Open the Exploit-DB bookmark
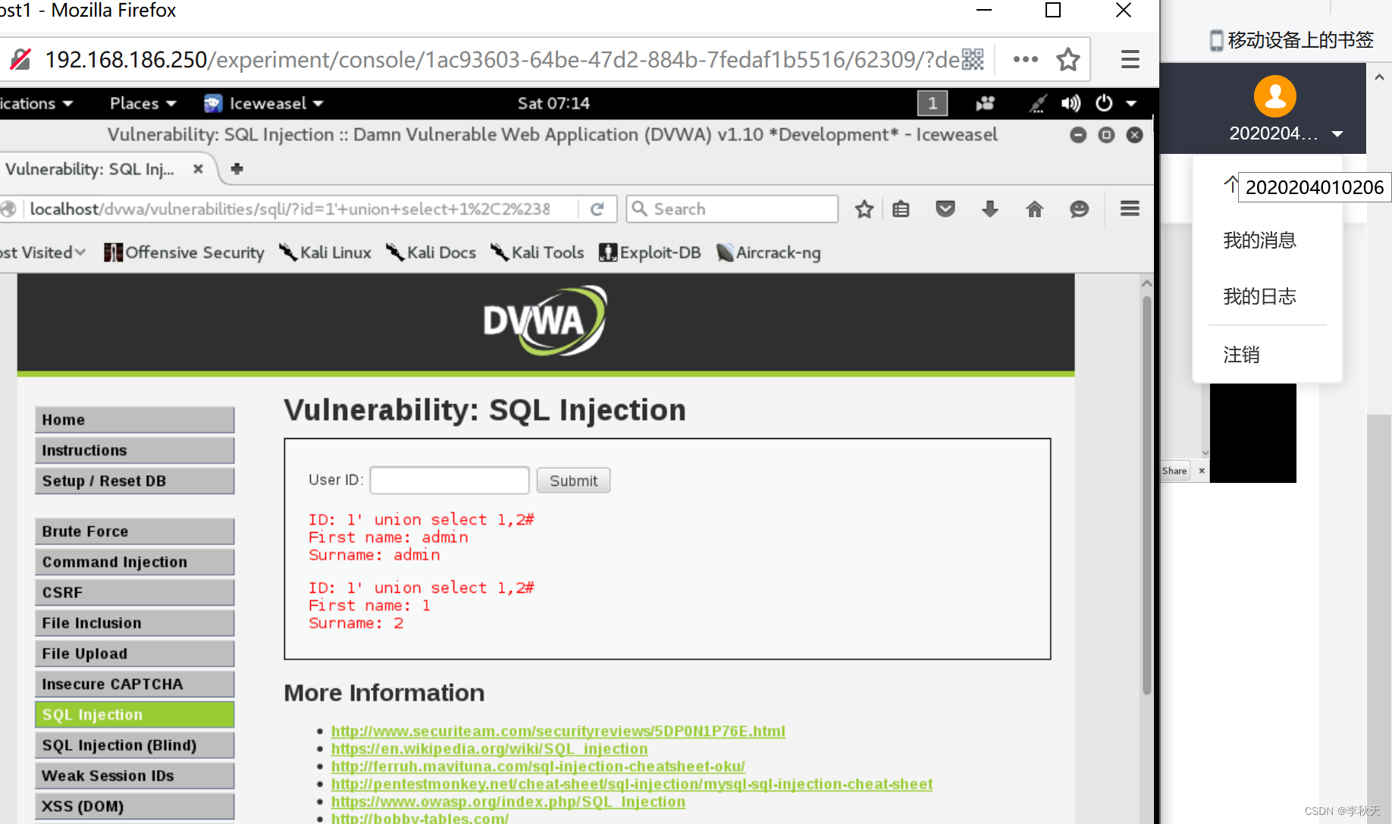1392x824 pixels. pos(650,252)
